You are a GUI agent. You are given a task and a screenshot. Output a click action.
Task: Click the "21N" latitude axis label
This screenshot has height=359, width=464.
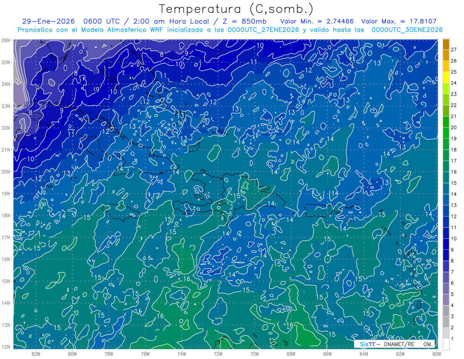point(6,149)
